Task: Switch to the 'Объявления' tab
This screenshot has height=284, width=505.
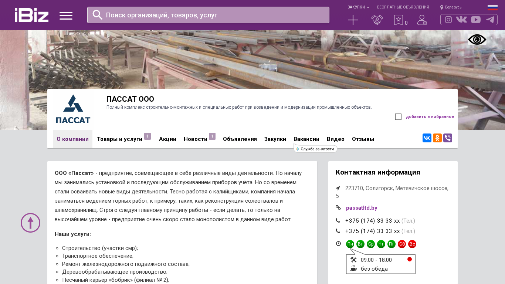Action: pyautogui.click(x=240, y=139)
